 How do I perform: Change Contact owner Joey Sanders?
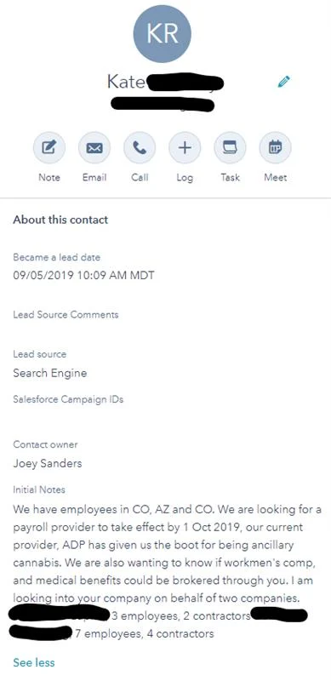[48, 463]
